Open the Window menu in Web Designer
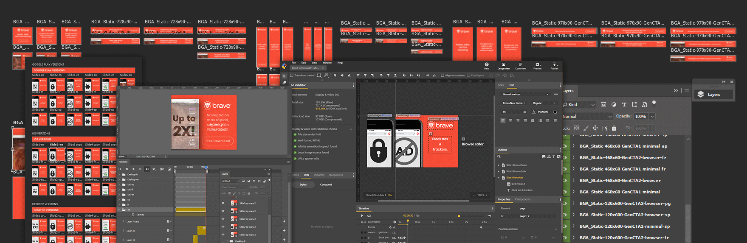 click(x=327, y=63)
